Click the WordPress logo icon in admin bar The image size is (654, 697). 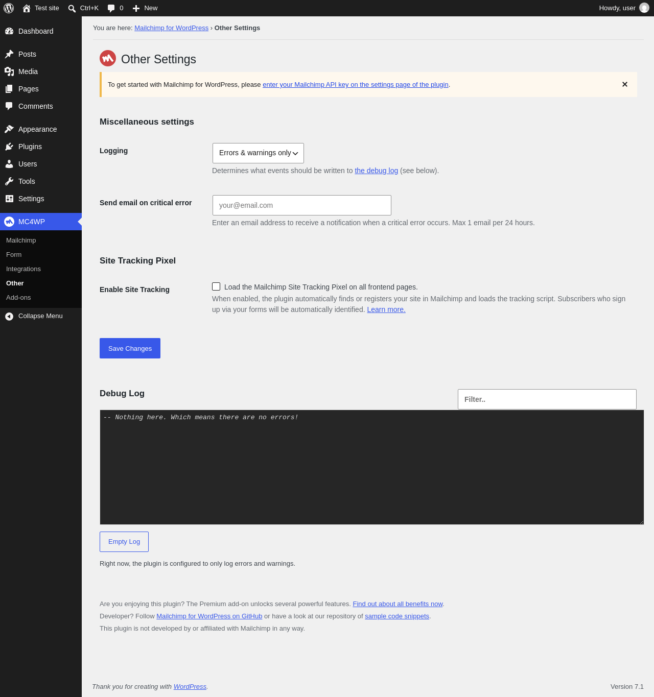9,8
